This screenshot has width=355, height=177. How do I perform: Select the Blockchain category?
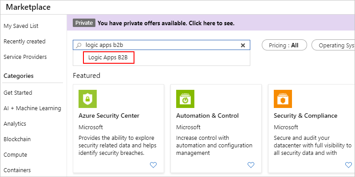[17, 139]
